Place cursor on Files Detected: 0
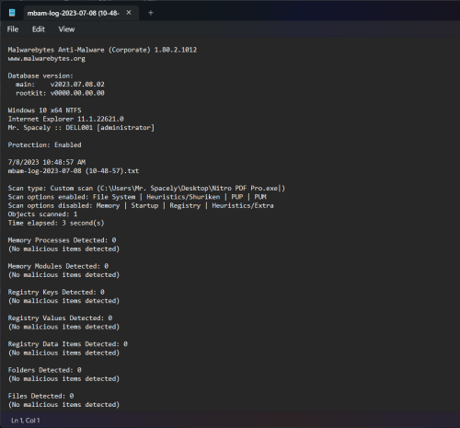The height and width of the screenshot is (428, 460). pyautogui.click(x=40, y=396)
